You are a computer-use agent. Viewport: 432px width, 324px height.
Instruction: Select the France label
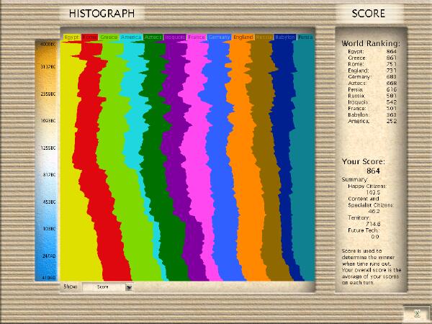tap(197, 37)
